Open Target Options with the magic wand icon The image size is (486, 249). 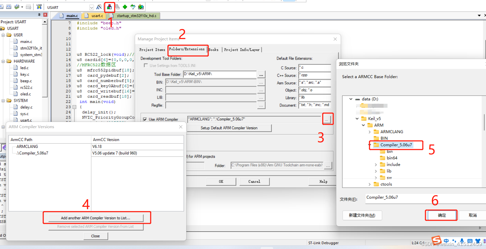click(99, 7)
